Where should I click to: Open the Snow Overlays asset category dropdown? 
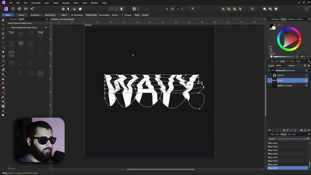tap(20, 23)
